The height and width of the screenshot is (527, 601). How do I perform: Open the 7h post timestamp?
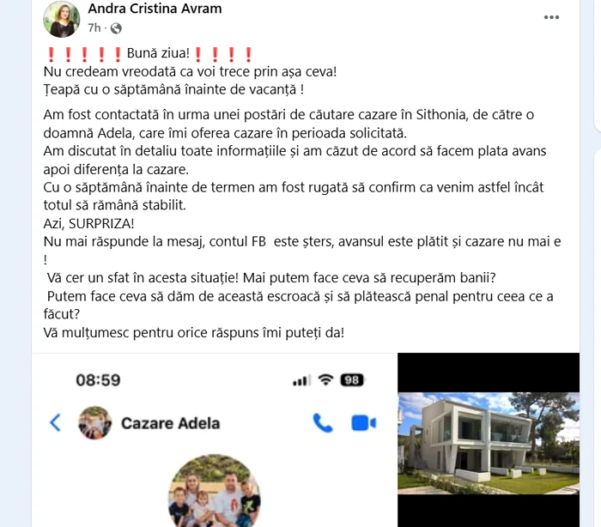pyautogui.click(x=94, y=28)
